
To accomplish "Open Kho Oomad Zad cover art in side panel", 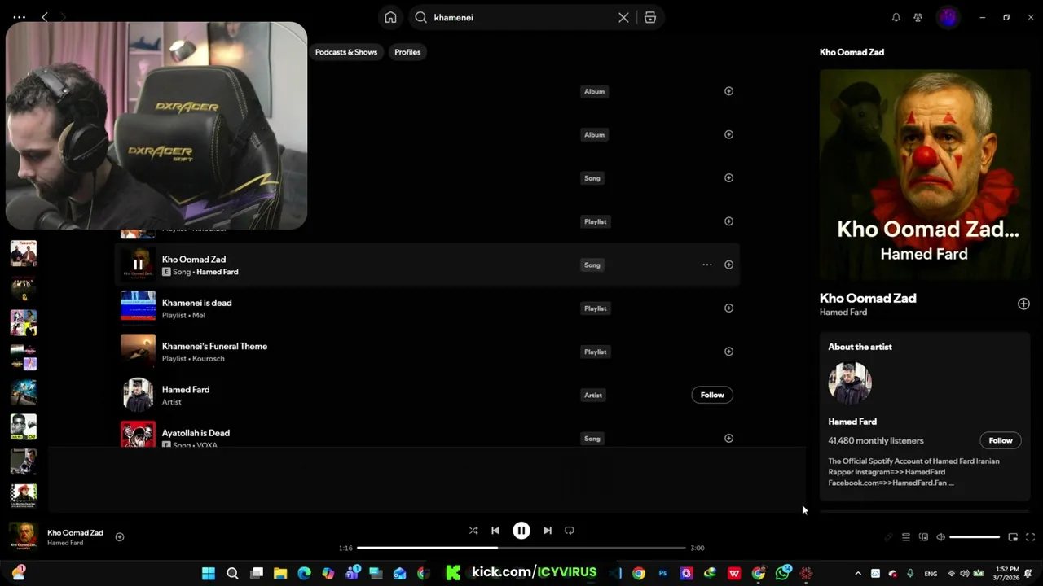I will point(925,174).
